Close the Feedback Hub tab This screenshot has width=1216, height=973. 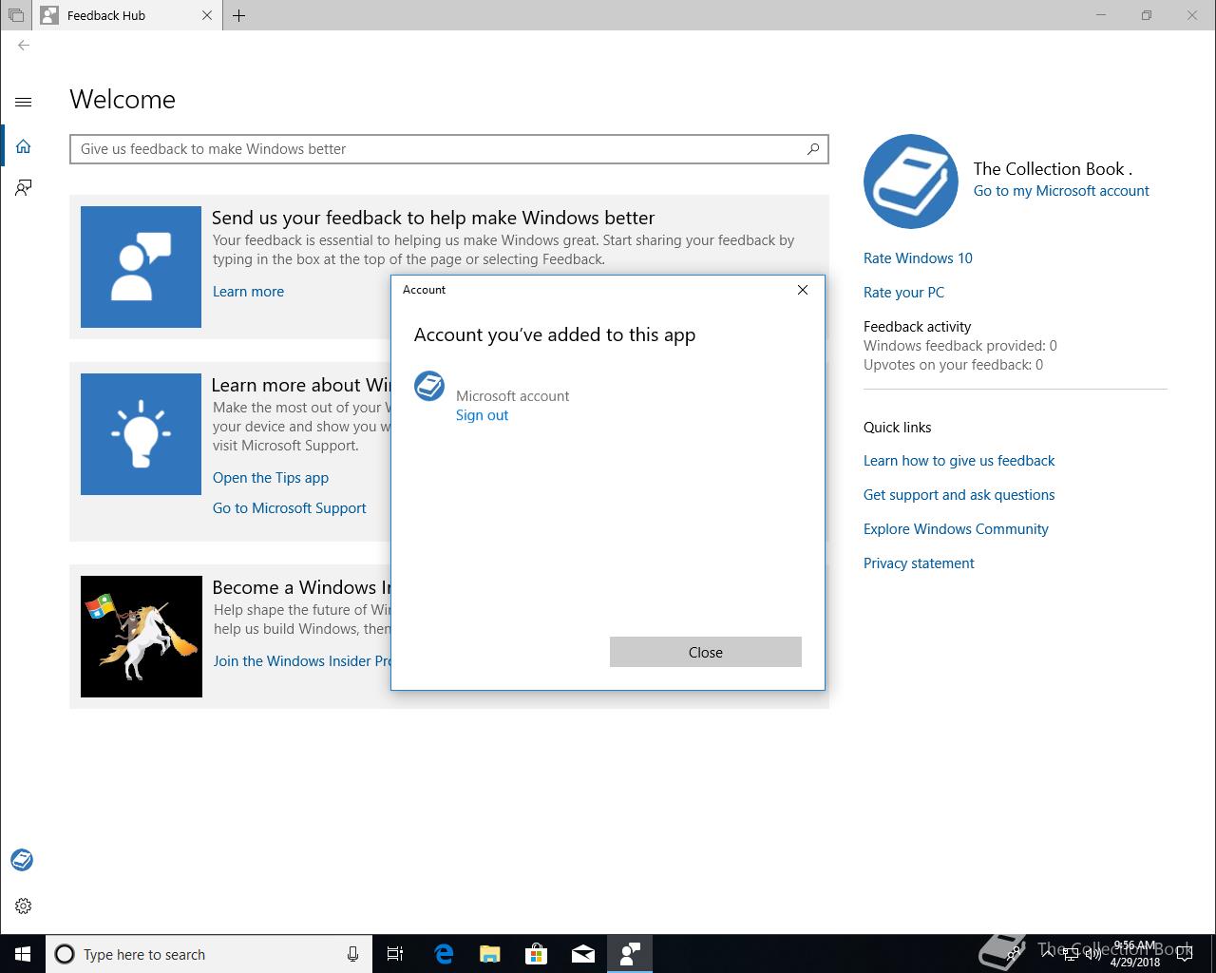coord(207,15)
